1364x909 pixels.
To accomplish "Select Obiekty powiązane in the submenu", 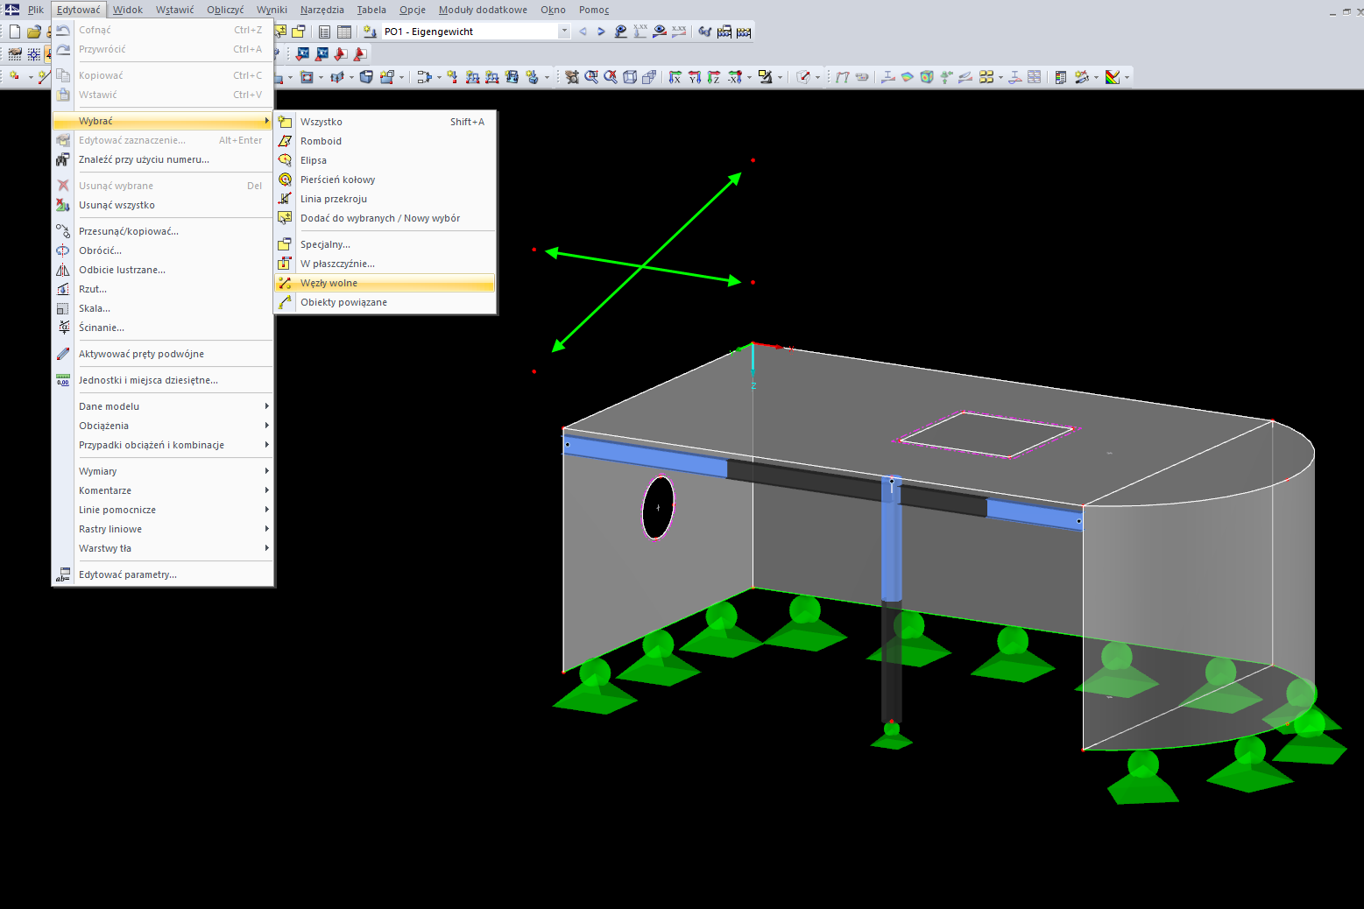I will pos(385,302).
